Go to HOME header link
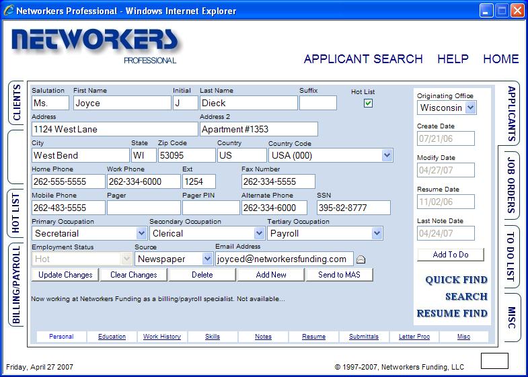 (500, 59)
